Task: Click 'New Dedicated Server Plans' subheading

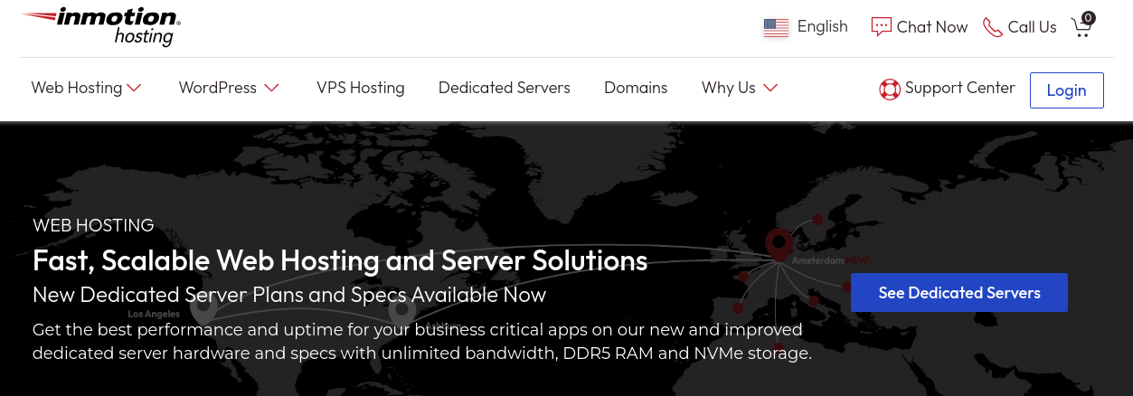Action: [289, 295]
